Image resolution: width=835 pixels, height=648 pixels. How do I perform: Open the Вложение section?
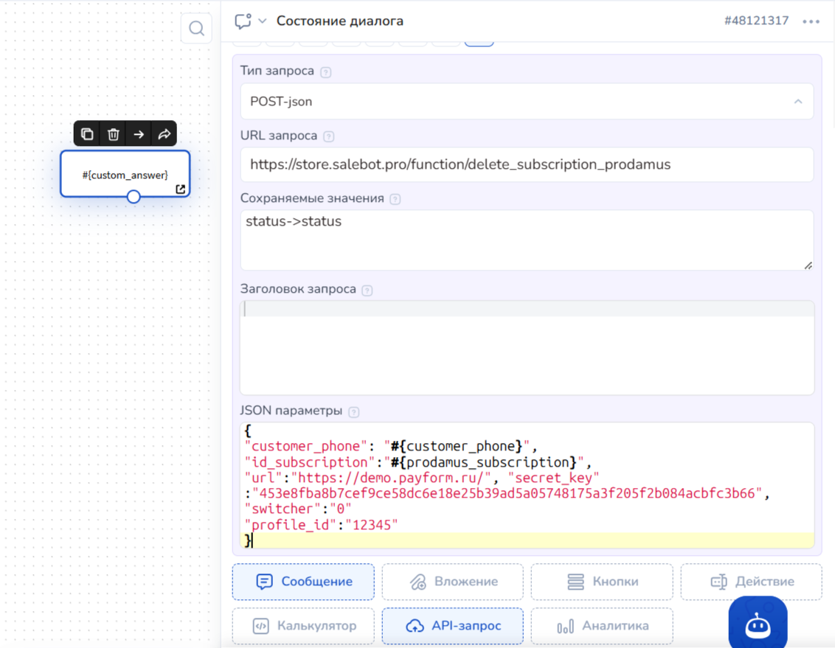(x=452, y=582)
